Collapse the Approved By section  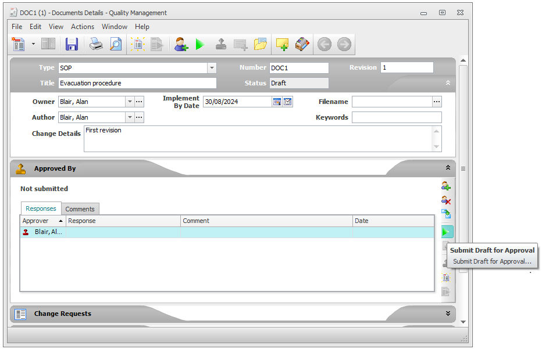(447, 168)
